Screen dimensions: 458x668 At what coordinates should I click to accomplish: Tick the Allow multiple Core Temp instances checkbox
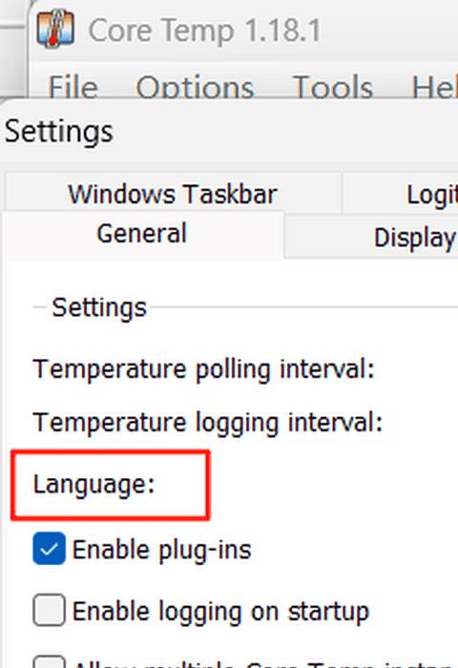(49, 662)
